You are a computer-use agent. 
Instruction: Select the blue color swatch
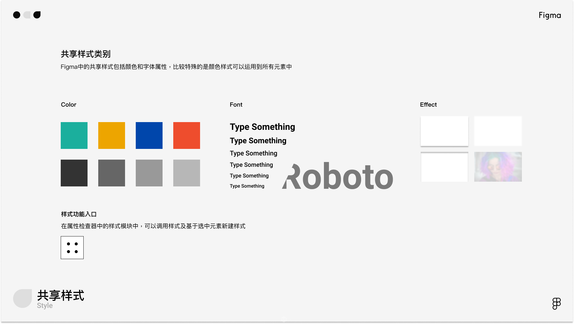149,135
